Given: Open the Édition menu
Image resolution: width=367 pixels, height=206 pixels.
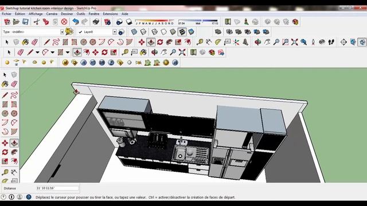Looking at the screenshot, I should pyautogui.click(x=20, y=14).
